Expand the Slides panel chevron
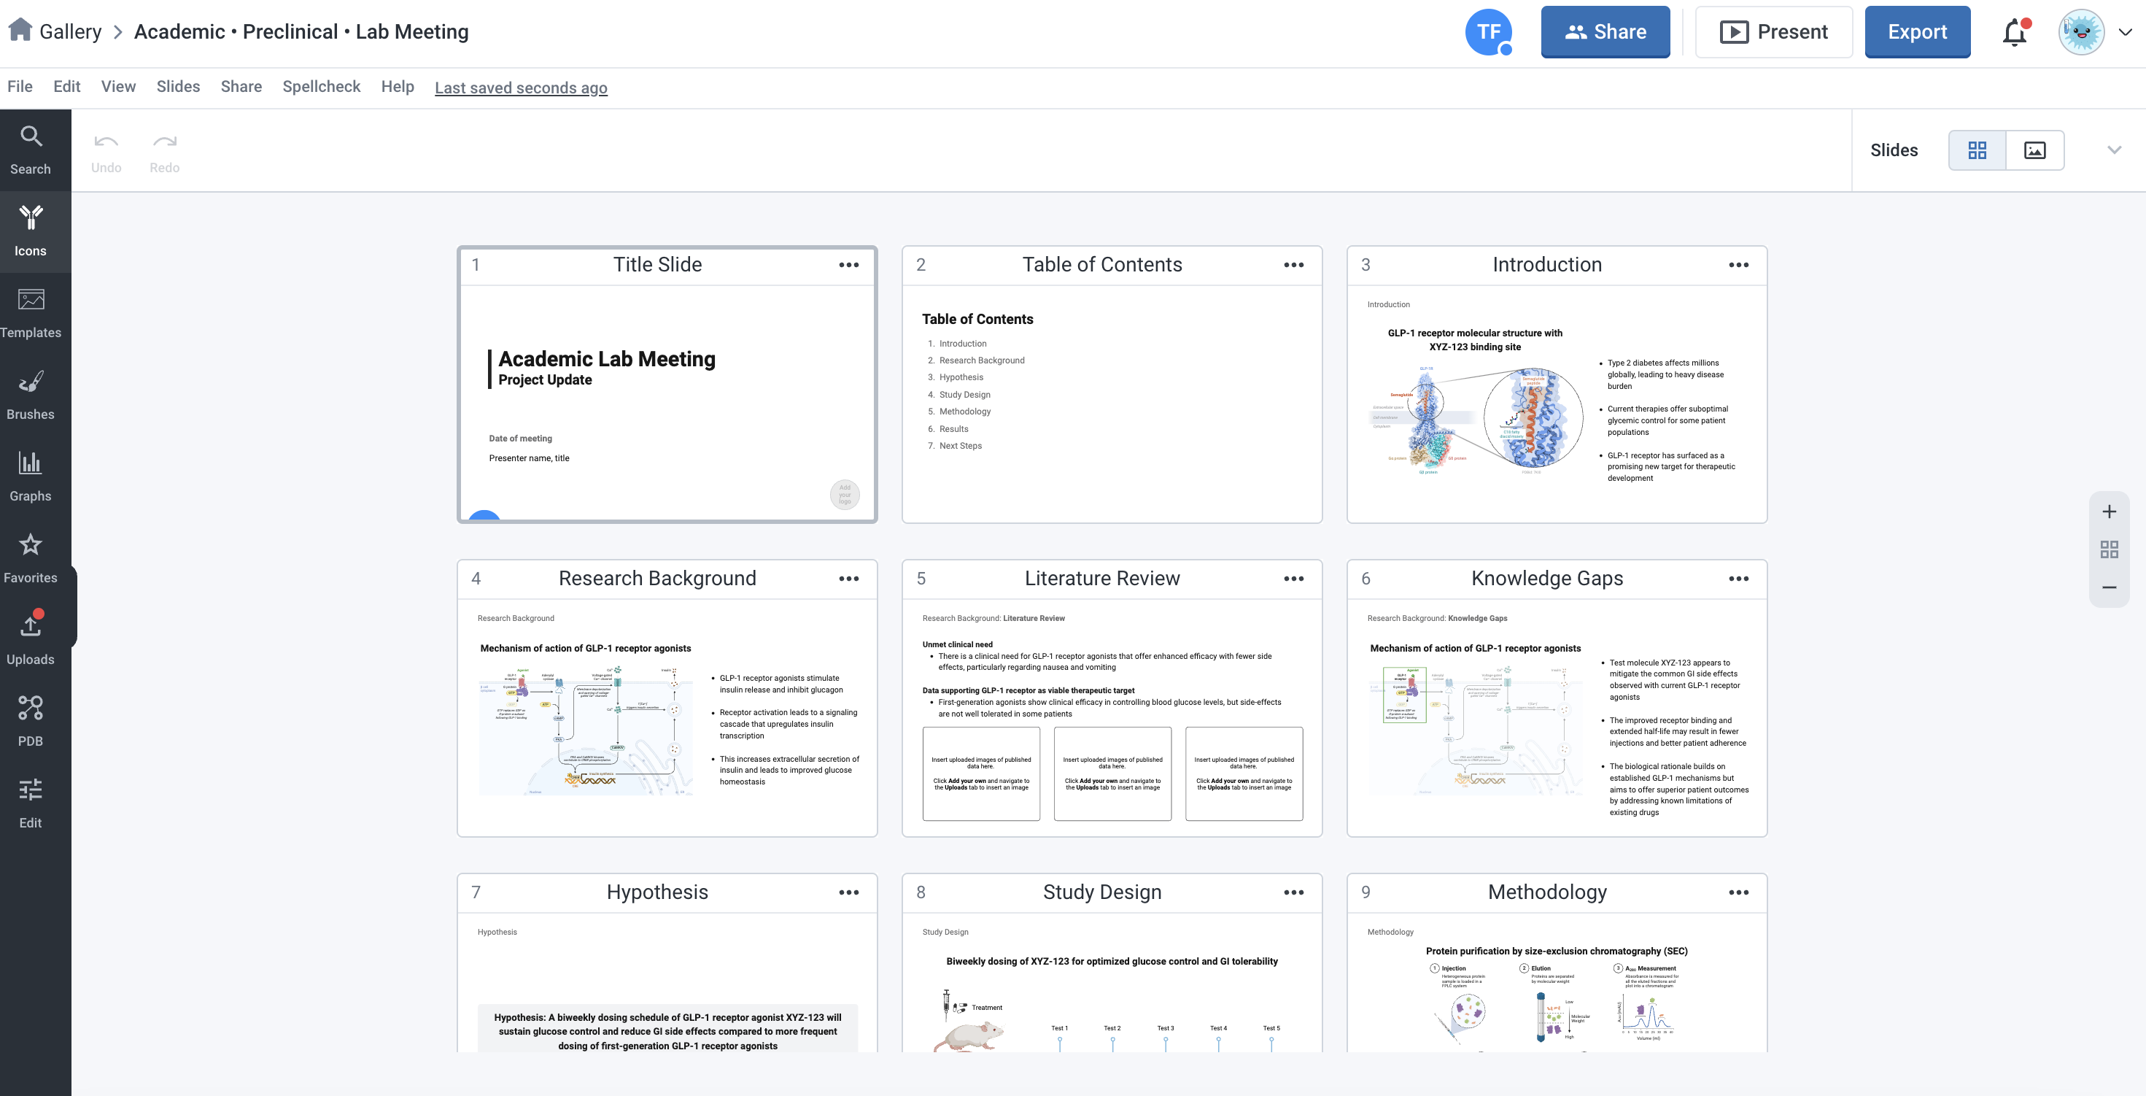 pyautogui.click(x=2113, y=150)
